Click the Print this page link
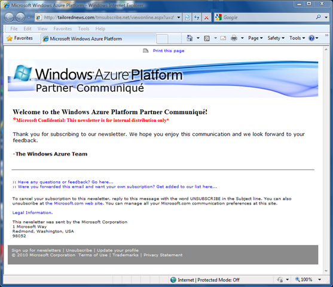This screenshot has width=333, height=287. (169, 51)
